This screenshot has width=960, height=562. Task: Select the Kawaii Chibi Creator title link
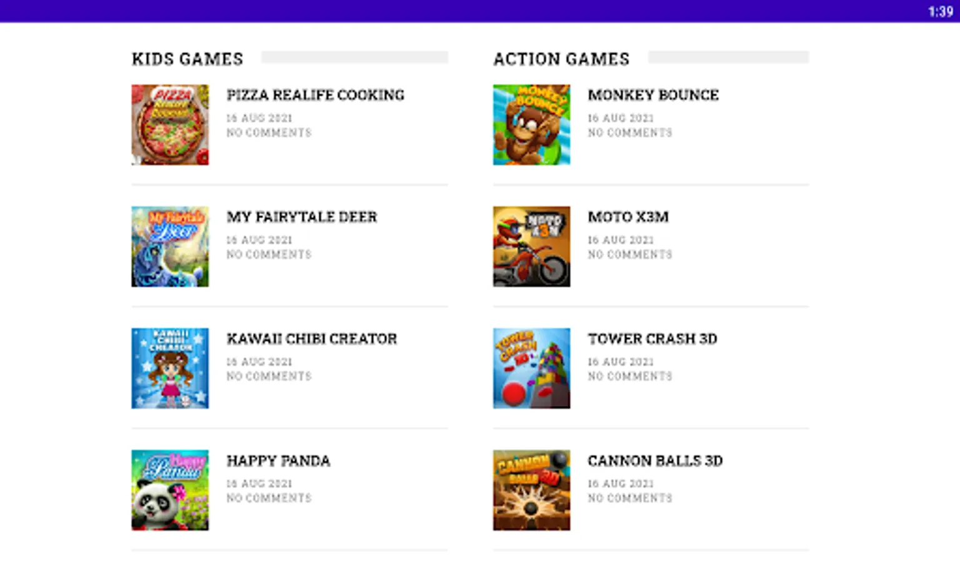point(312,338)
